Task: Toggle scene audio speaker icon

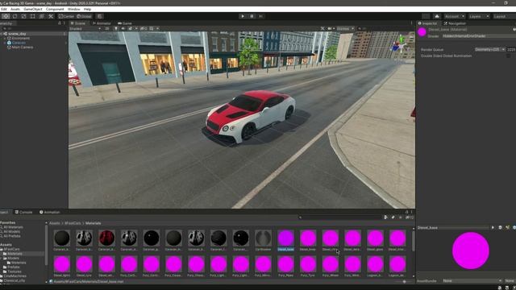Action: [x=123, y=29]
